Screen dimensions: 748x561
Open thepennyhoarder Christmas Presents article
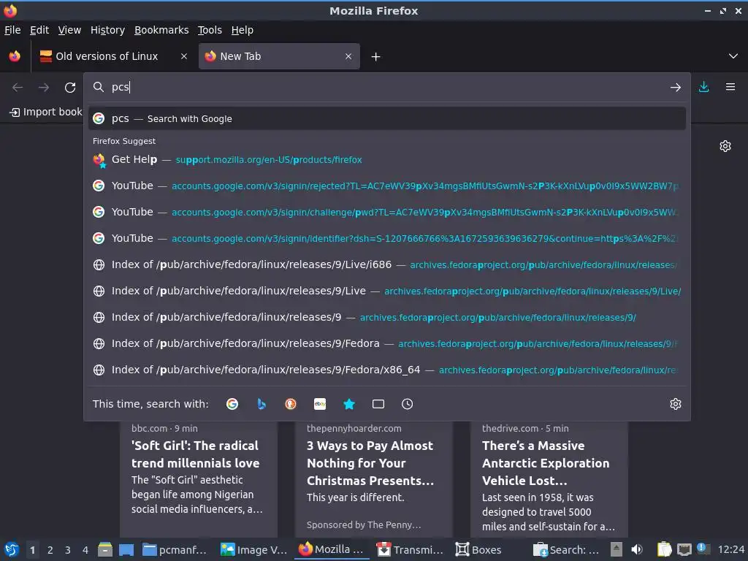[373, 478]
